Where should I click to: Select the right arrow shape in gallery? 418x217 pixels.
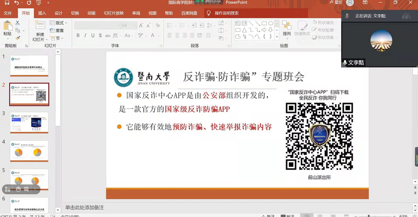(264, 30)
